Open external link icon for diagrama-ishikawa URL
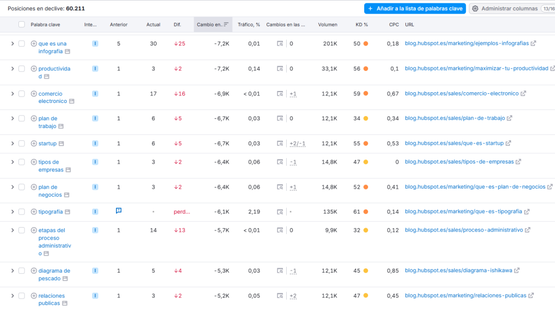The width and height of the screenshot is (555, 310). tap(517, 271)
